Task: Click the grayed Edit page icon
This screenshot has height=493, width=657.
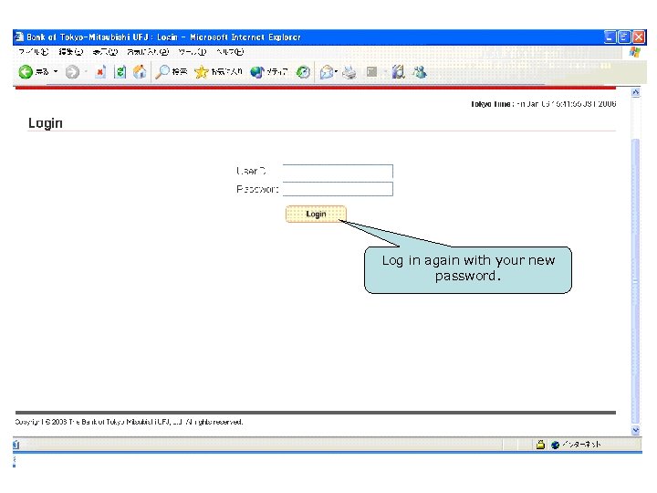Action: pos(371,72)
